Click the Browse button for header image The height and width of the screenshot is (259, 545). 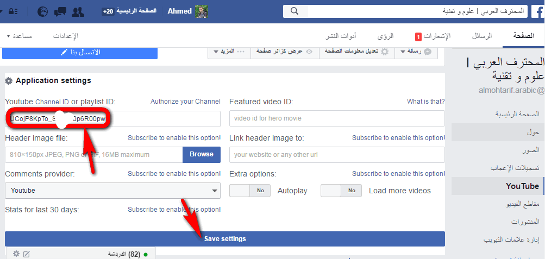pyautogui.click(x=202, y=155)
